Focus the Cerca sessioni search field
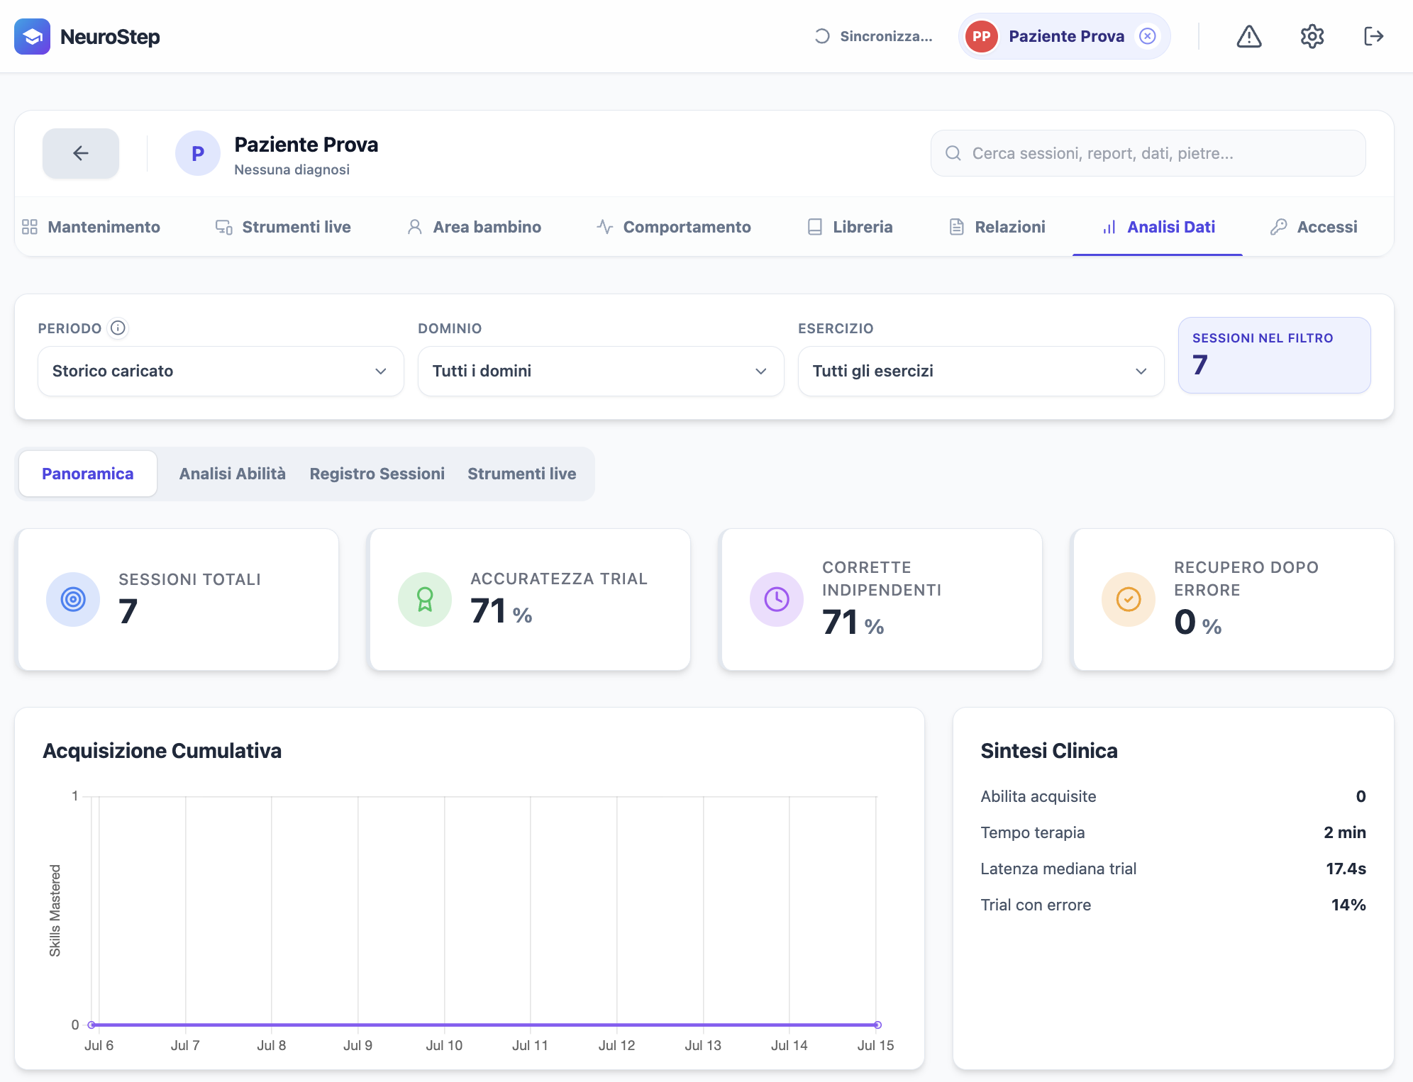 tap(1148, 153)
